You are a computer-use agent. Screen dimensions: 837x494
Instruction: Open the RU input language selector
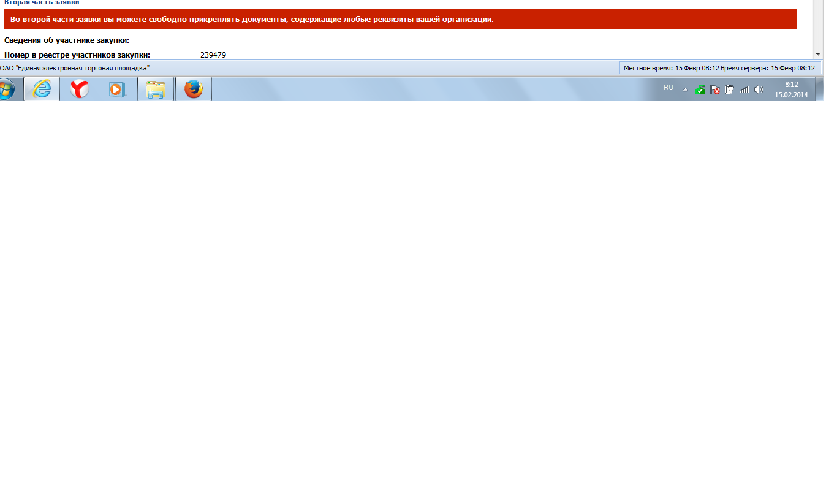coord(668,88)
